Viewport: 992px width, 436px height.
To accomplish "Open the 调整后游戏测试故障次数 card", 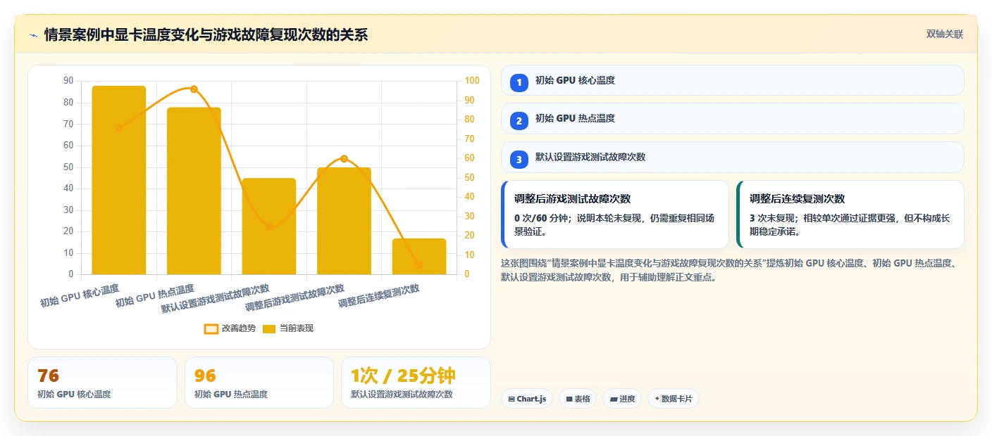I will click(x=615, y=214).
